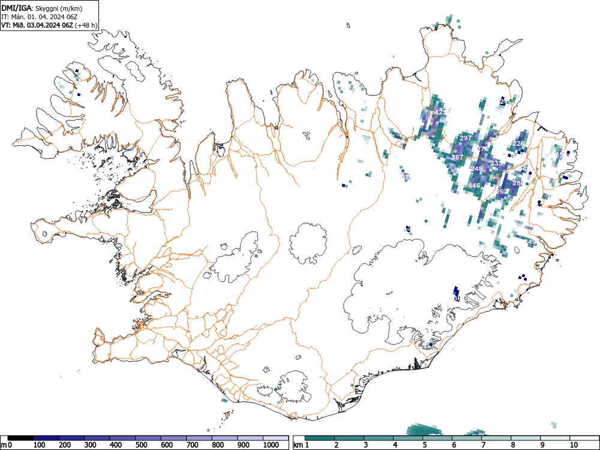Screen dimensions: 600x450
Task: Click the 'IT: Mán. 01. 04. 2024 06Z' line
Action: [41, 17]
